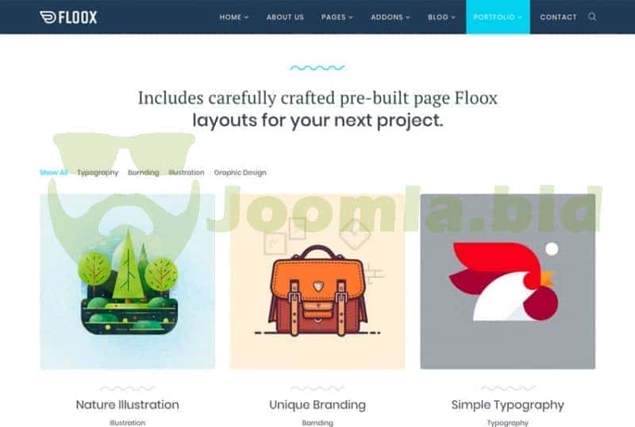Expand the Addons dropdown menu
Viewport: 635px width, 427px height.
391,17
